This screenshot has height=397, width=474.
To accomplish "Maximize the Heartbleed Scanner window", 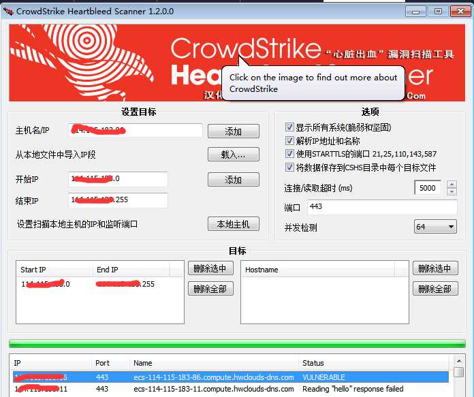I will 438,12.
